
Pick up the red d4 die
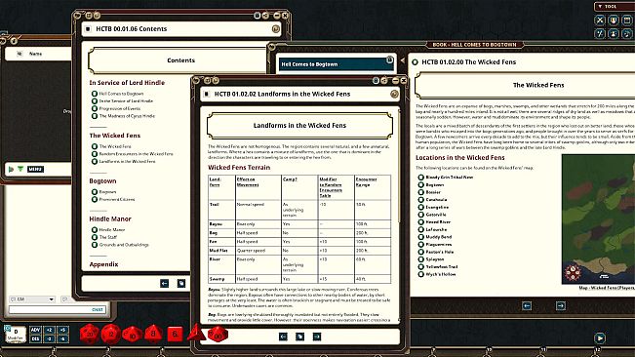tap(196, 333)
